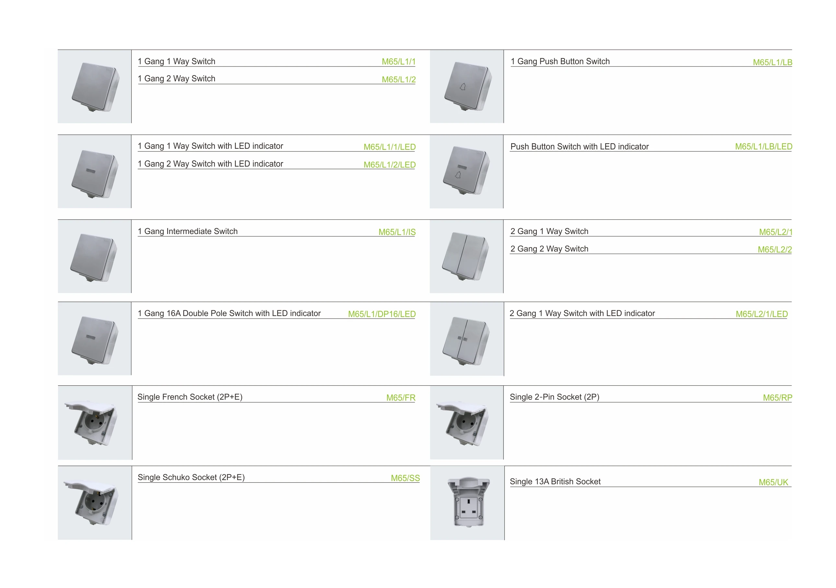Open product code M65/L1/LB
This screenshot has width=836, height=588.
tap(772, 62)
